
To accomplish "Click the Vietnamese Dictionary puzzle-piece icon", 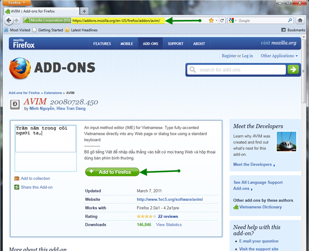I will point(236,207).
